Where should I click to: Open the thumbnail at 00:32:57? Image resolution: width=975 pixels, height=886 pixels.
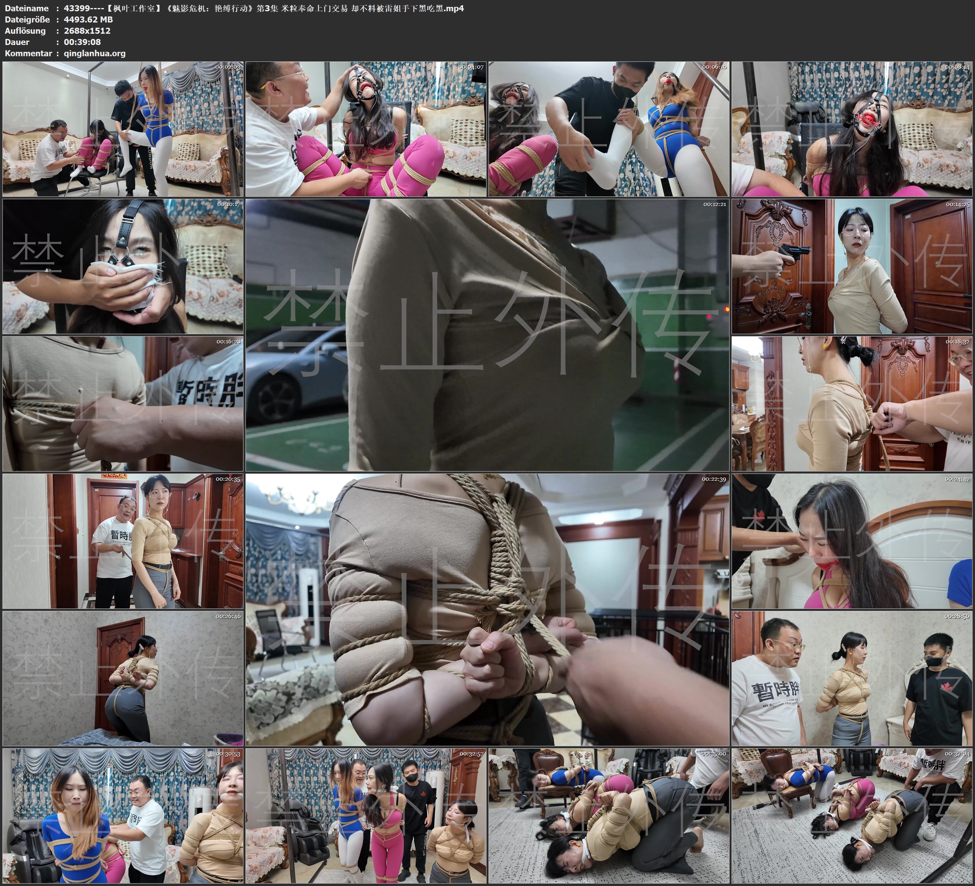(x=366, y=815)
